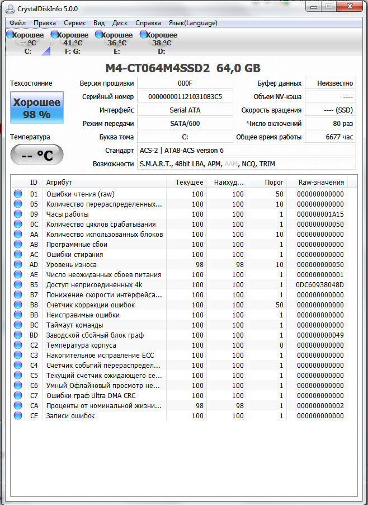
Task: Click the drive letter field C:
Action: pyautogui.click(x=185, y=137)
